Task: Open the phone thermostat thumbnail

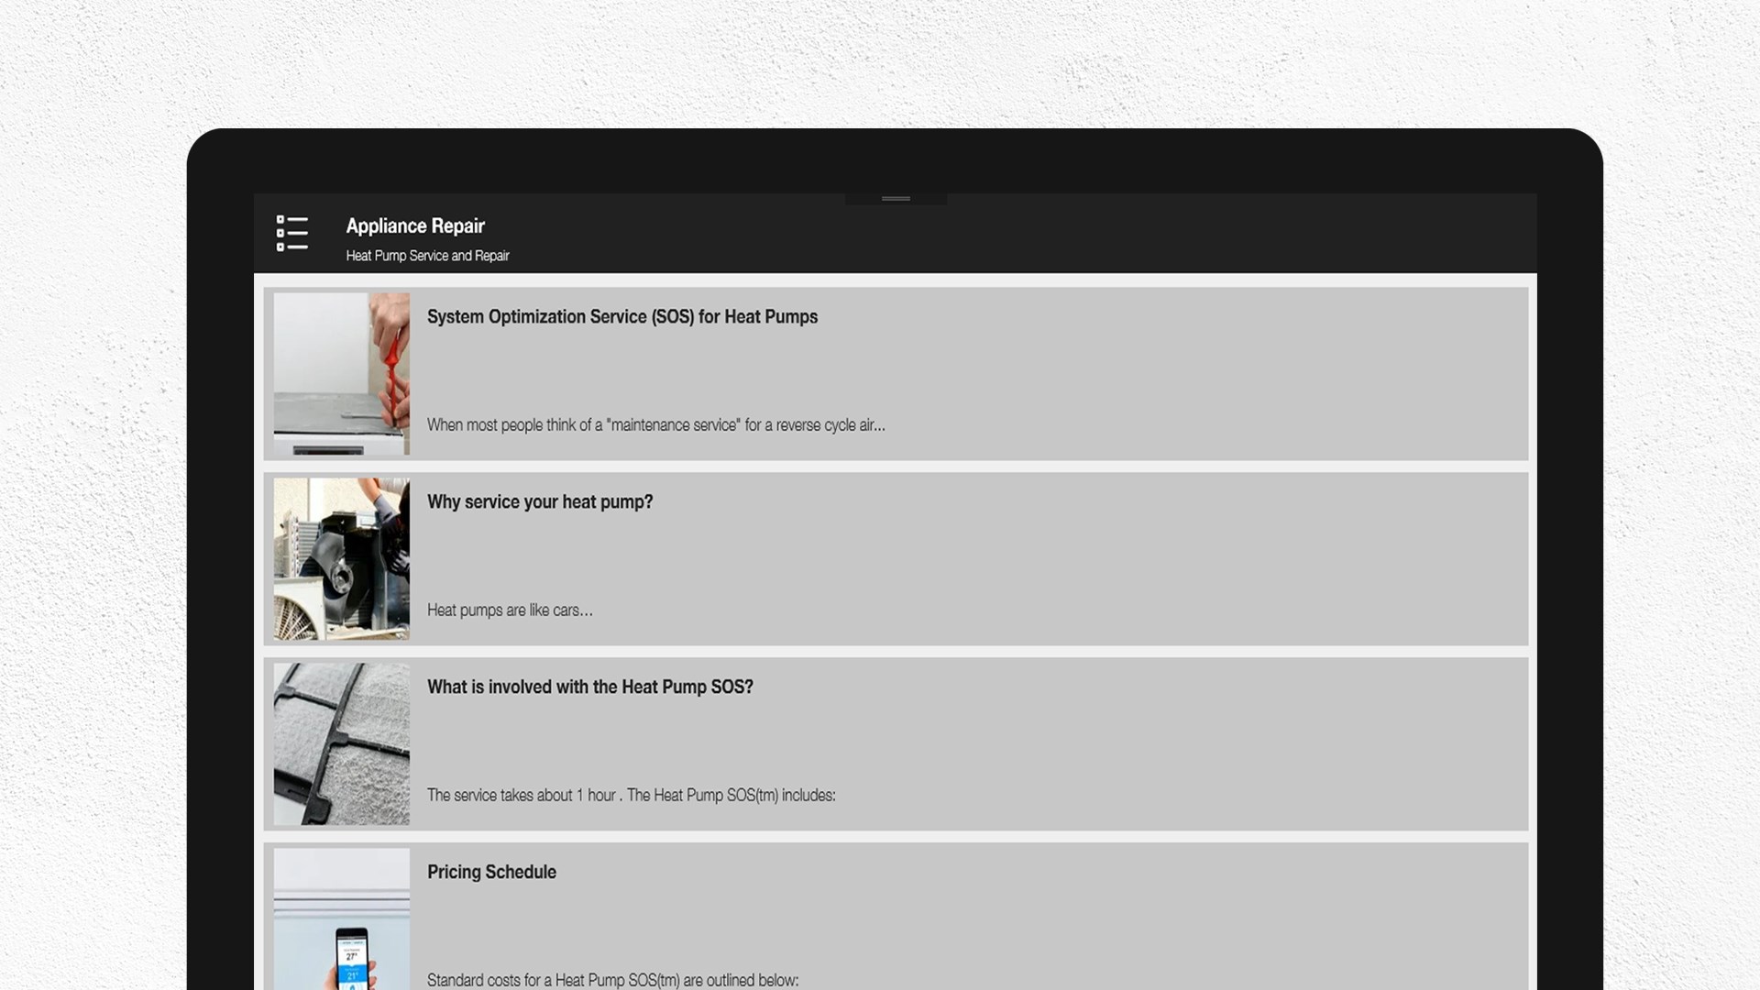Action: pyautogui.click(x=342, y=918)
